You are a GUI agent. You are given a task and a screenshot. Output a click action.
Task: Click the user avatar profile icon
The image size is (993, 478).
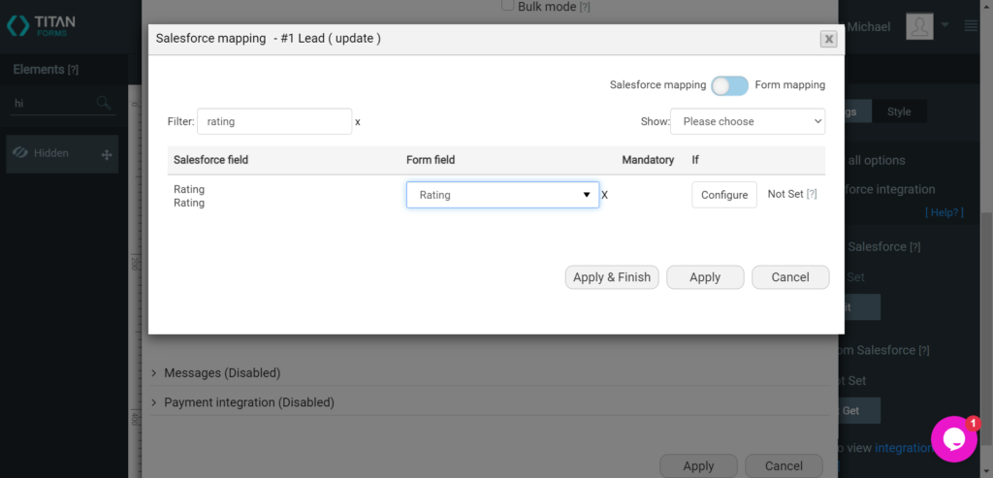click(919, 26)
